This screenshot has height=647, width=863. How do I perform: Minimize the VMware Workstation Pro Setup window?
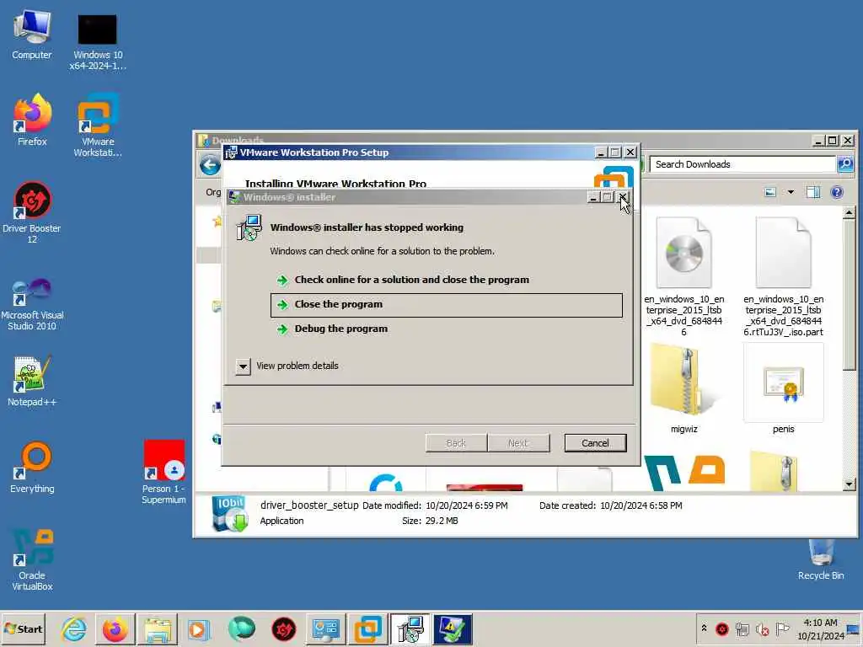pos(600,152)
